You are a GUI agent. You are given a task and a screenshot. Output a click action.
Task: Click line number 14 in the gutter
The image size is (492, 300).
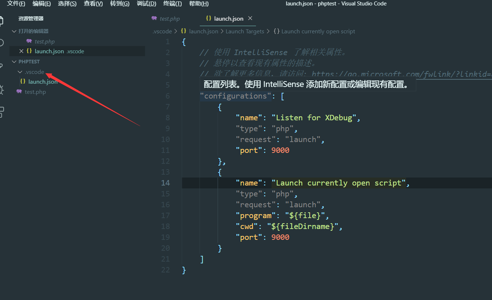(165, 183)
